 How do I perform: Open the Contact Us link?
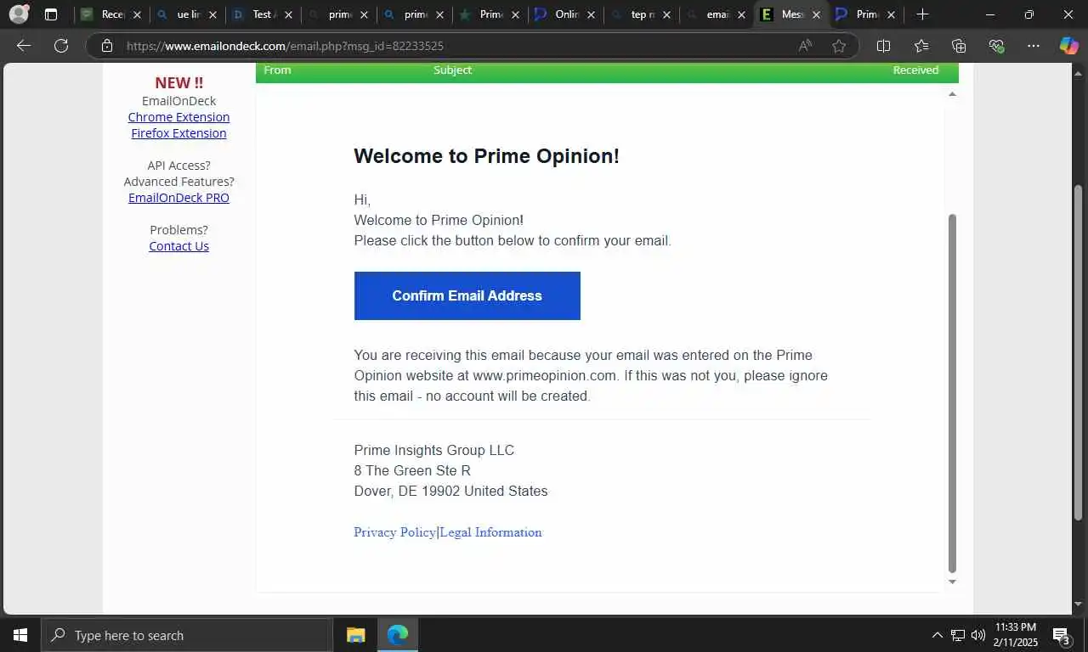(x=178, y=246)
